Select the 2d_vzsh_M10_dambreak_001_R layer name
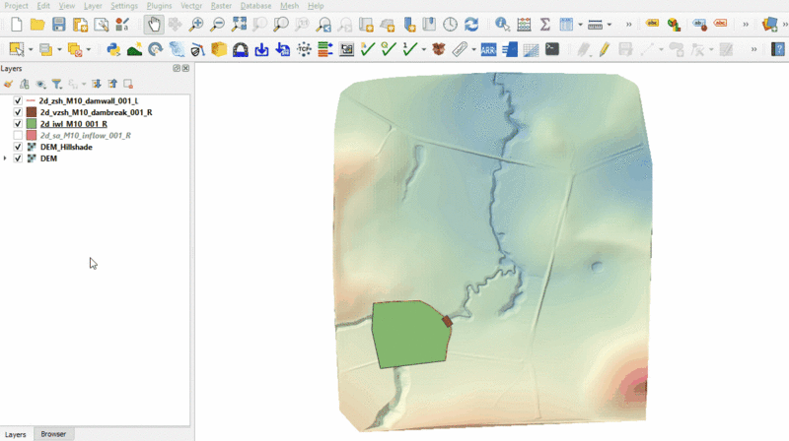 [x=96, y=113]
